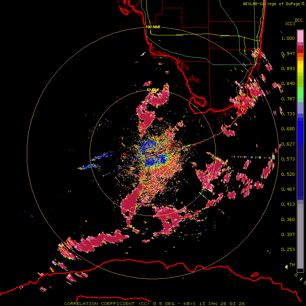The height and width of the screenshot is (306, 306).
Task: Click the 0.5 DEG elevation text
Action: (x=164, y=304)
